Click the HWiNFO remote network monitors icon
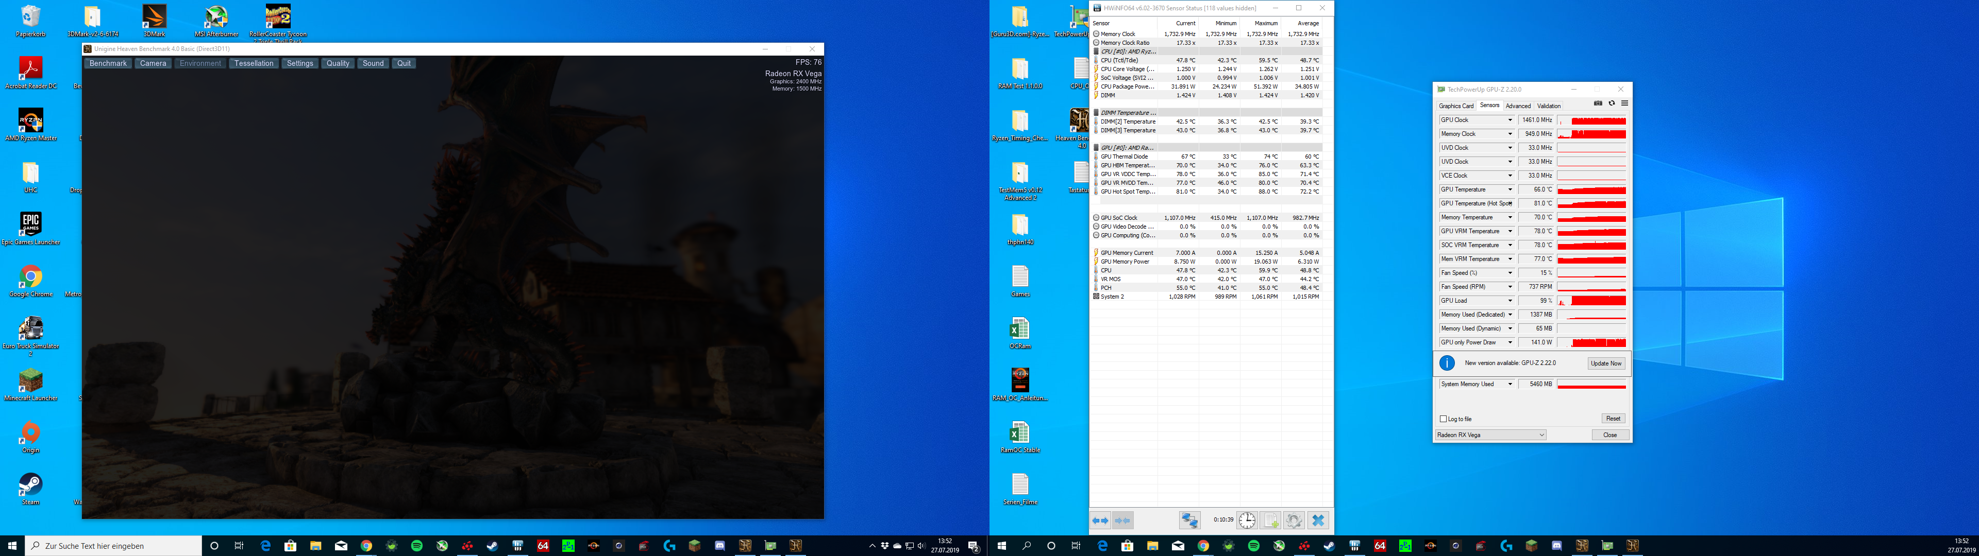The height and width of the screenshot is (556, 1979). [1189, 520]
